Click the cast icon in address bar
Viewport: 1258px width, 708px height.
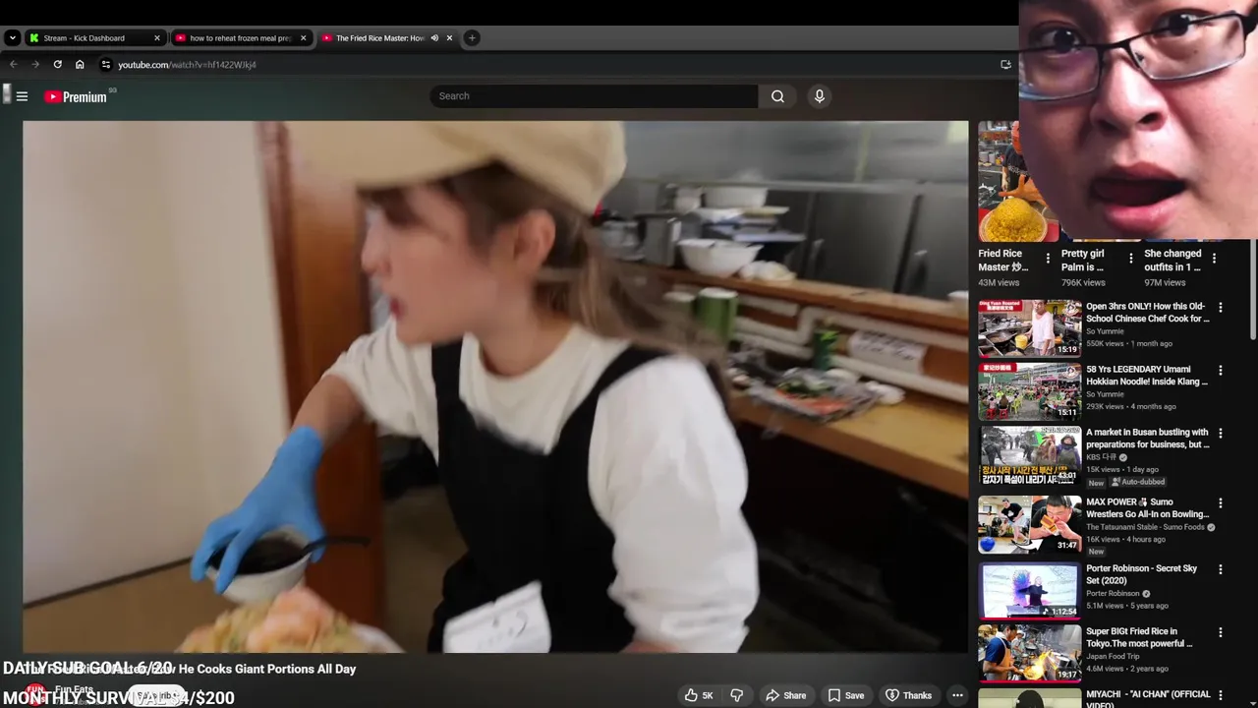pos(1005,65)
